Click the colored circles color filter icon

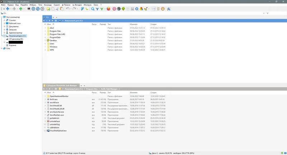[141, 9]
